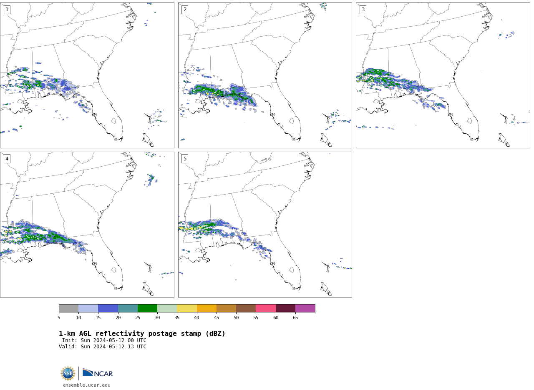This screenshot has height=390, width=534.
Task: Click the NSF logo icon
Action: [x=68, y=373]
